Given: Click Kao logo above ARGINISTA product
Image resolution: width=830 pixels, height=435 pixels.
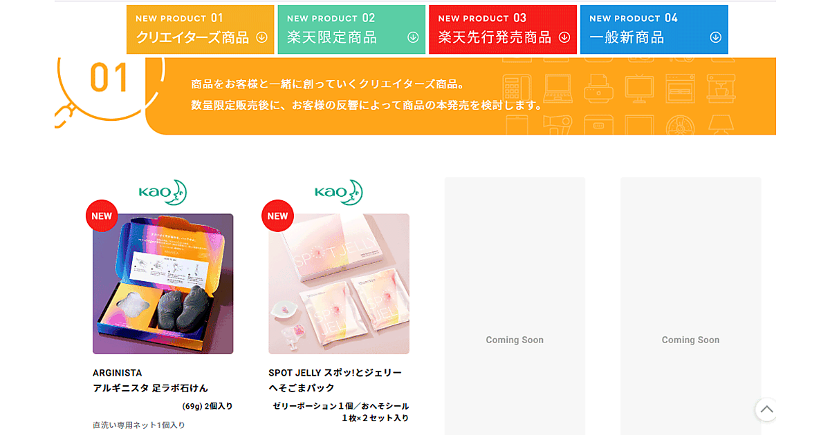Looking at the screenshot, I should coord(163,192).
